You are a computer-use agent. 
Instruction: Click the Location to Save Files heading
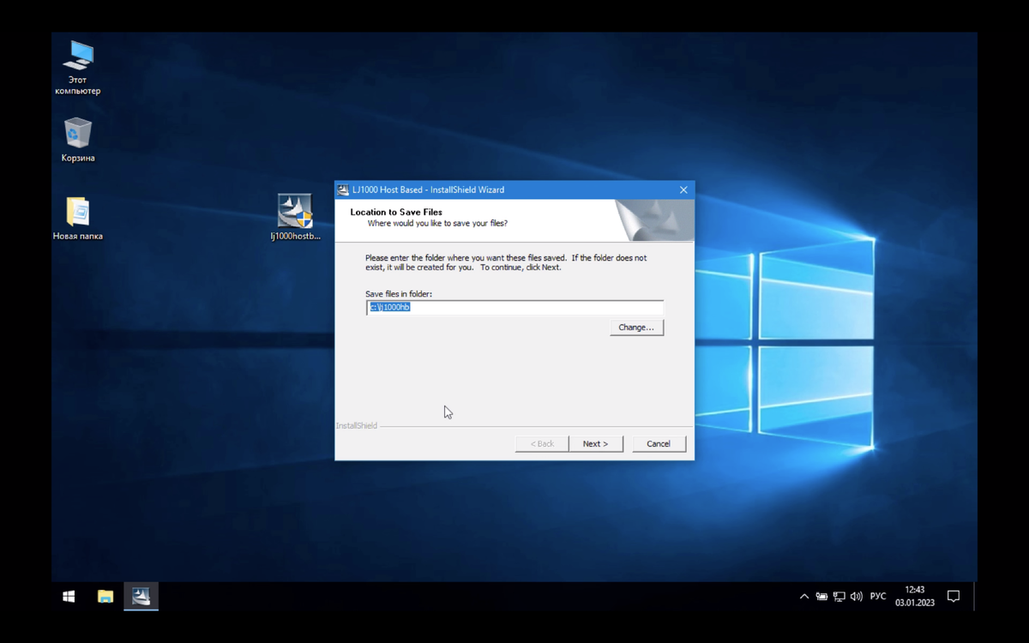pyautogui.click(x=396, y=212)
